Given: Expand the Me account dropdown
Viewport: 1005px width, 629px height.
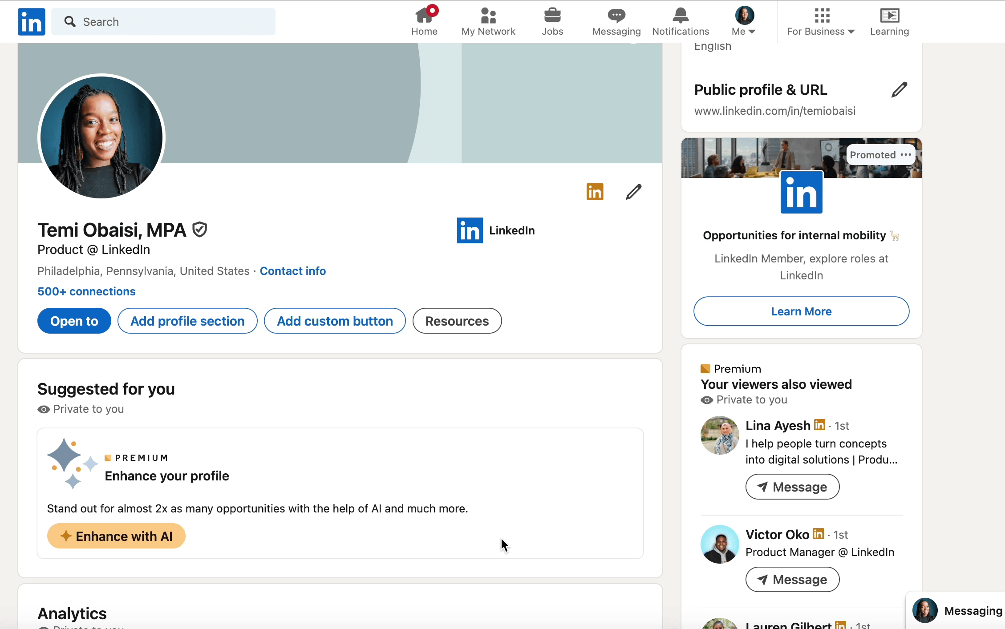Looking at the screenshot, I should tap(744, 21).
